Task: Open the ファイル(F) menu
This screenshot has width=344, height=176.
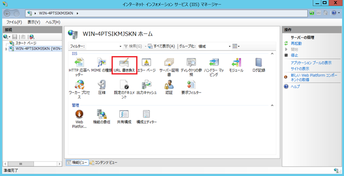Action: pyautogui.click(x=14, y=22)
